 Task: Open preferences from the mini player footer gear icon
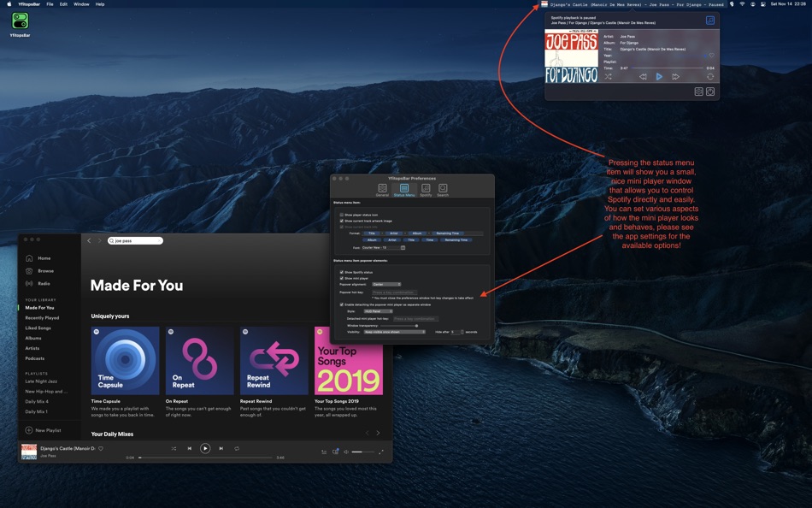698,92
